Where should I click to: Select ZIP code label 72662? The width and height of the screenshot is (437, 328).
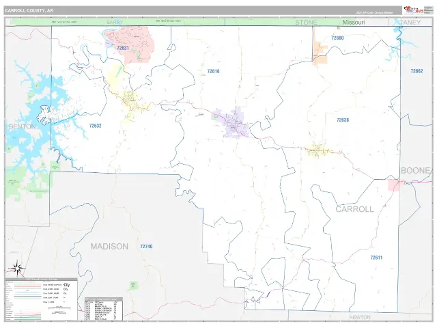coord(417,71)
